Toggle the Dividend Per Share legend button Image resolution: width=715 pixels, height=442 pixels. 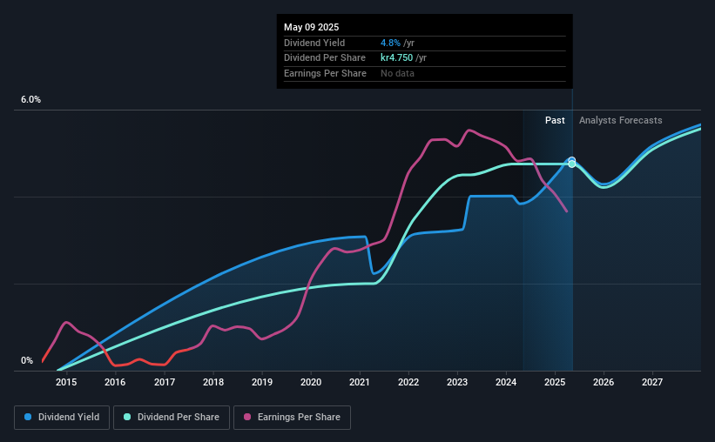click(x=172, y=418)
